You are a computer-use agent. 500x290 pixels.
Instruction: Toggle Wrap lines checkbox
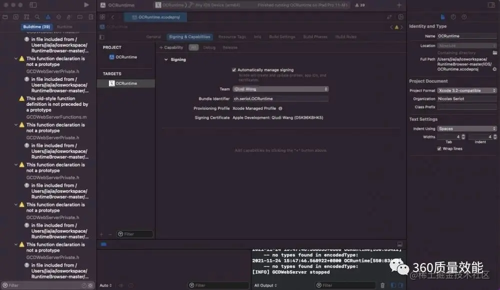click(x=439, y=149)
